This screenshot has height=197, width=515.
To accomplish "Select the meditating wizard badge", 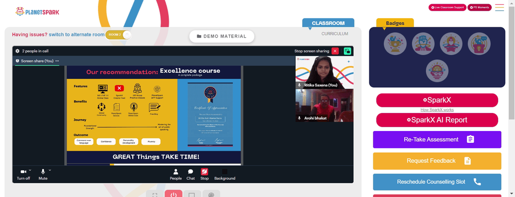I will (451, 44).
